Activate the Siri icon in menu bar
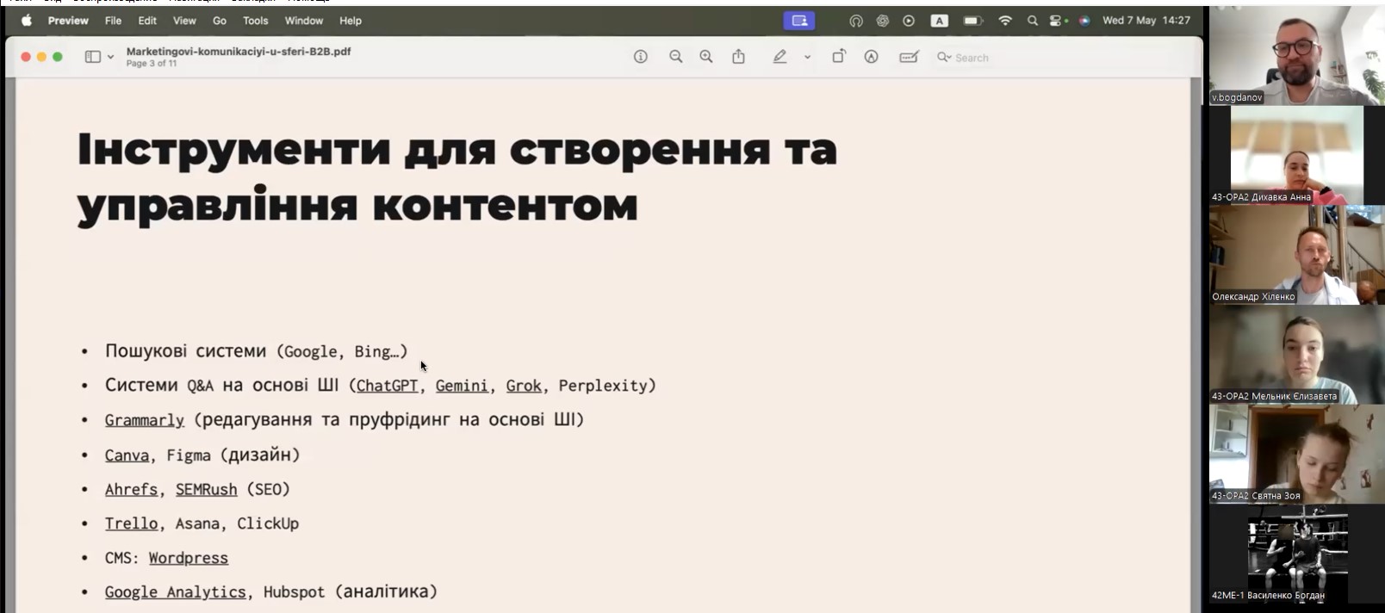 1084,21
